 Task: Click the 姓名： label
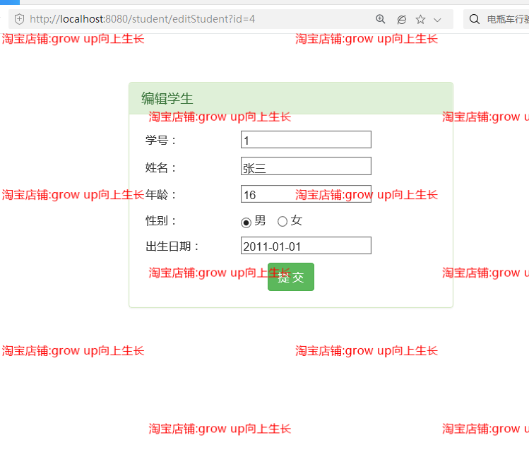[161, 167]
